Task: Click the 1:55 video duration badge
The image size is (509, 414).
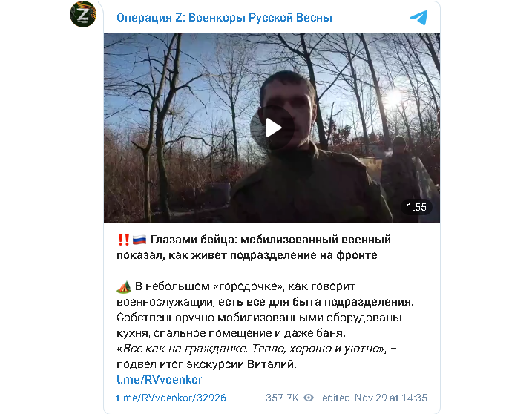Action: coord(416,207)
